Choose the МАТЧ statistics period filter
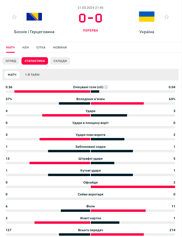Image resolution: width=182 pixels, height=237 pixels. point(12,75)
